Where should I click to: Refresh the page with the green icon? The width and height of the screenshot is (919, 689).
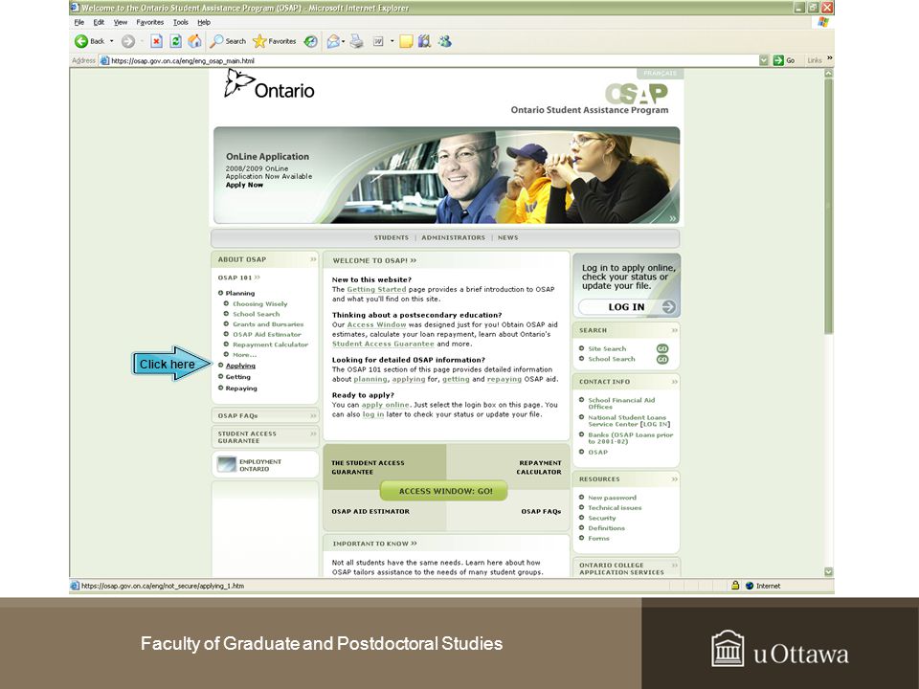(175, 41)
